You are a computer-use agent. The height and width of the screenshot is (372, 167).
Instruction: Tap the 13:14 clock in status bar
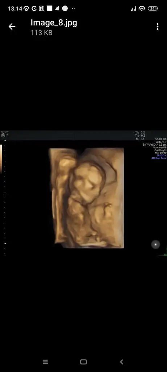coord(15,9)
